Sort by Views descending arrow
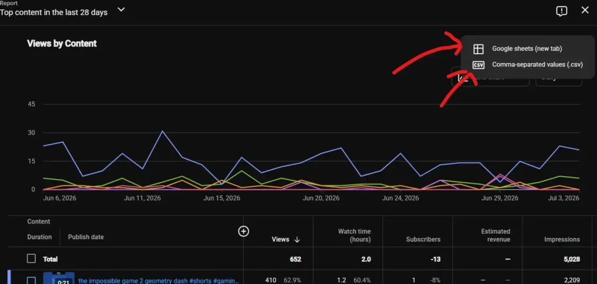 pyautogui.click(x=297, y=240)
